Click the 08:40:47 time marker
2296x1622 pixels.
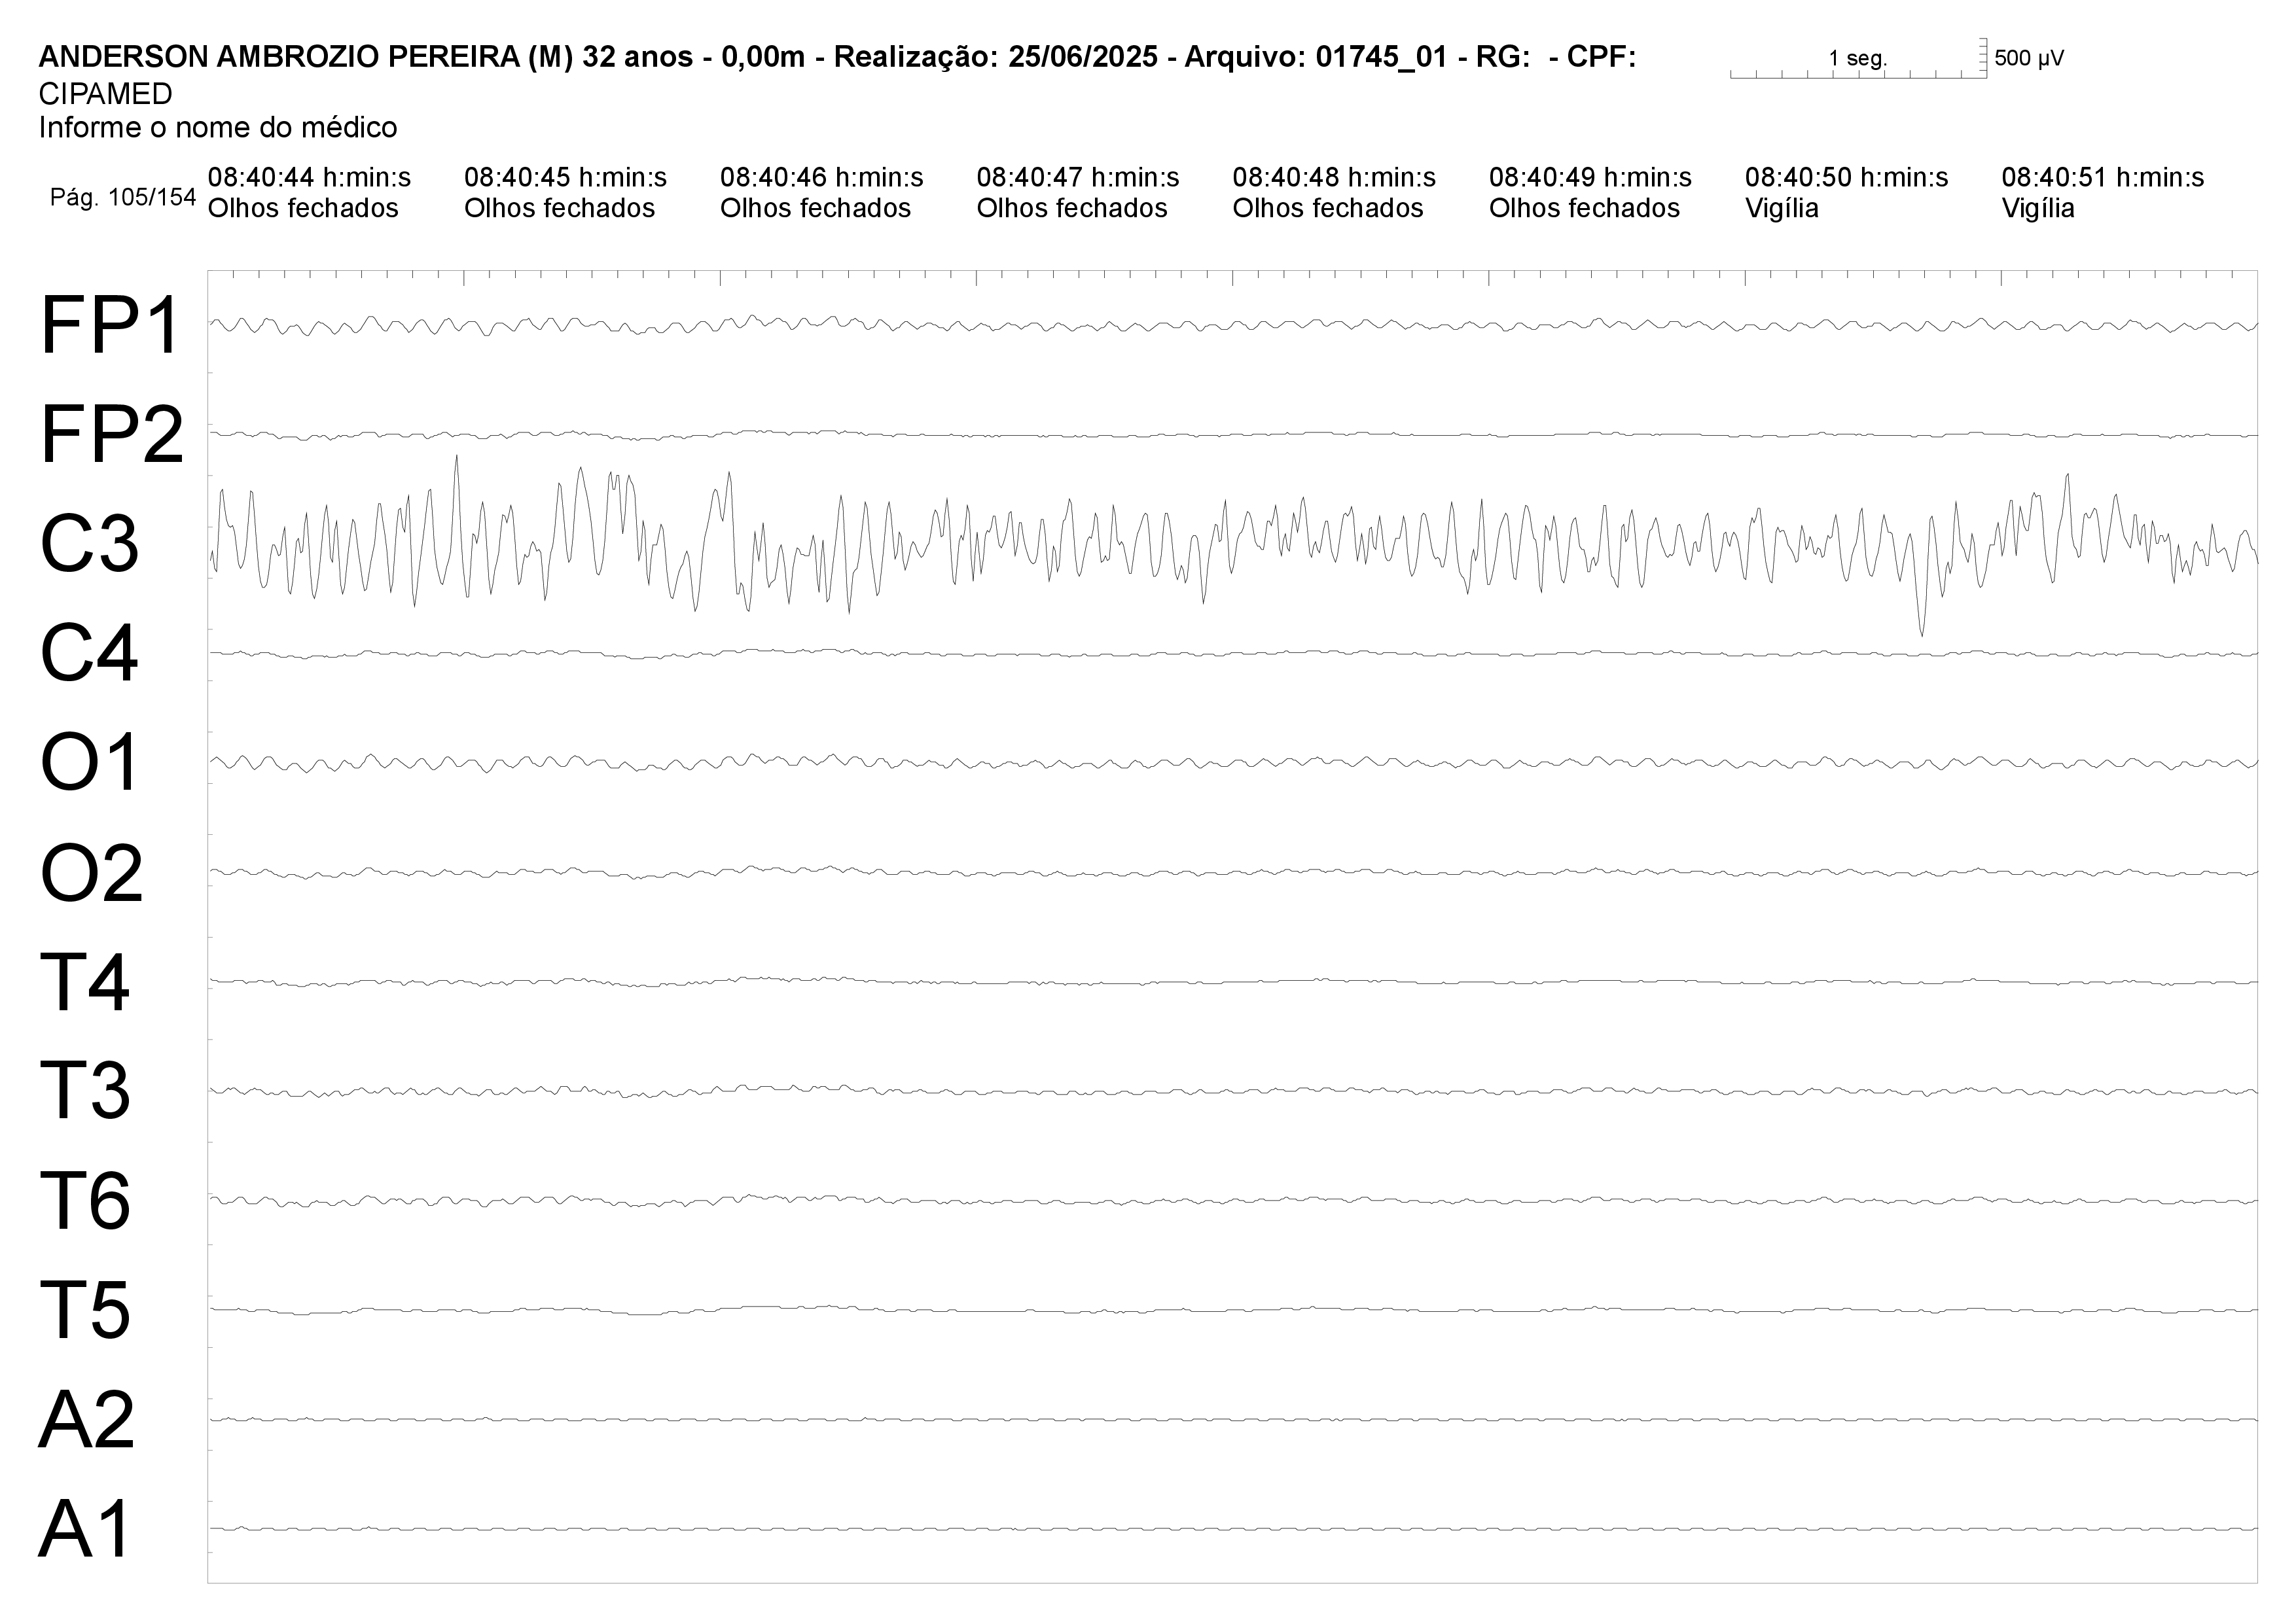coord(1078,178)
